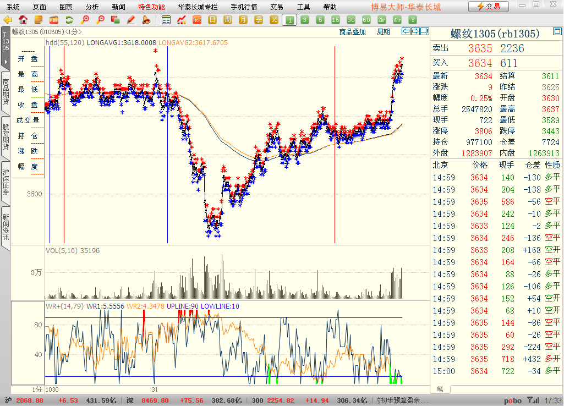The height and width of the screenshot is (406, 564).
Task: Toggle the chart split-panel layout icon
Action: 425,32
